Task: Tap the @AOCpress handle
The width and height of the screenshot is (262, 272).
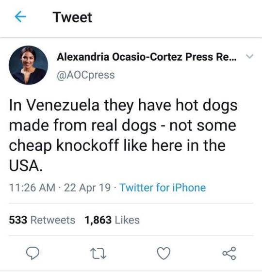Action: [x=86, y=75]
